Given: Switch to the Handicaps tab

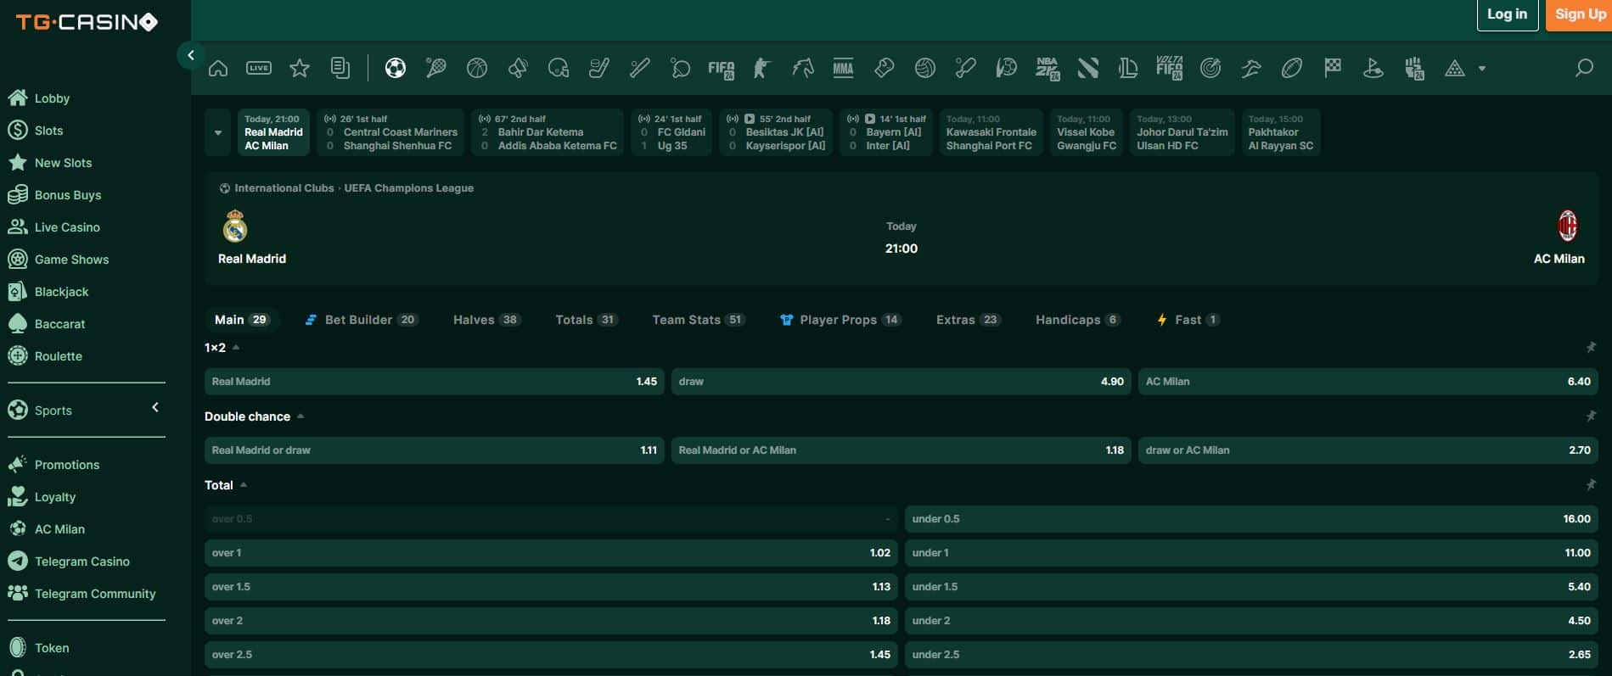Looking at the screenshot, I should pos(1077,320).
